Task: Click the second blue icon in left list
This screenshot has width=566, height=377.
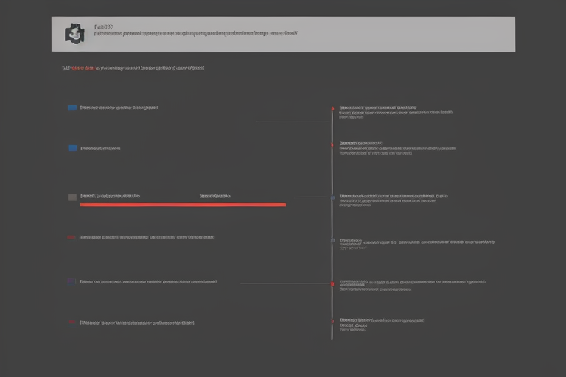Action: 72,148
